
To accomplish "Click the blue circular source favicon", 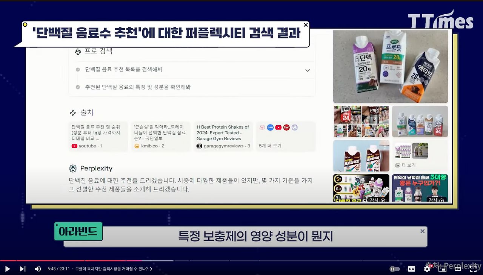I will [x=270, y=128].
